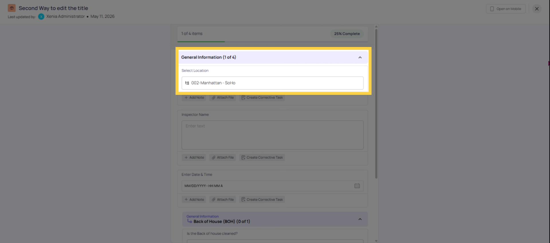Click the Inspector Name text box
Viewport: 550px width, 243px height.
point(272,135)
